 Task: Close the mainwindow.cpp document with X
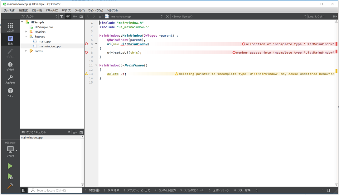coord(167,16)
